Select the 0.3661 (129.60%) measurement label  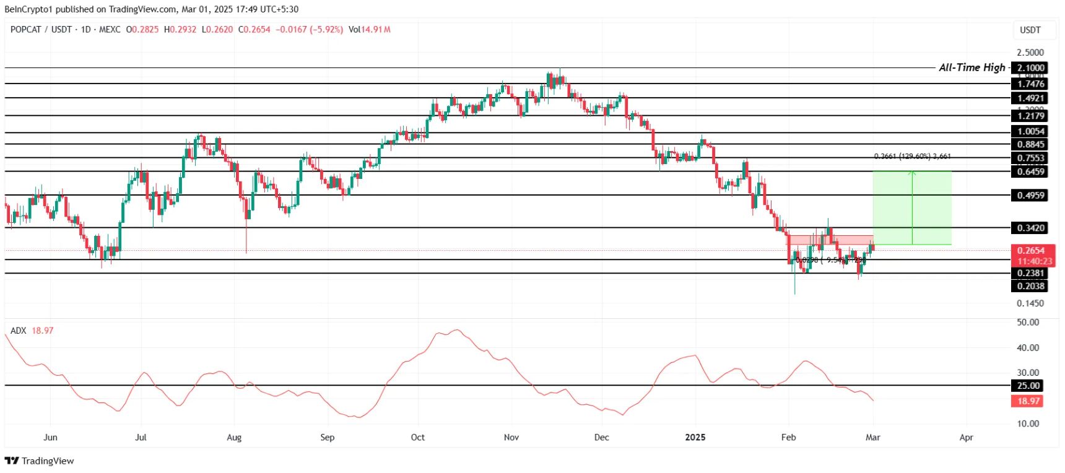pos(912,157)
